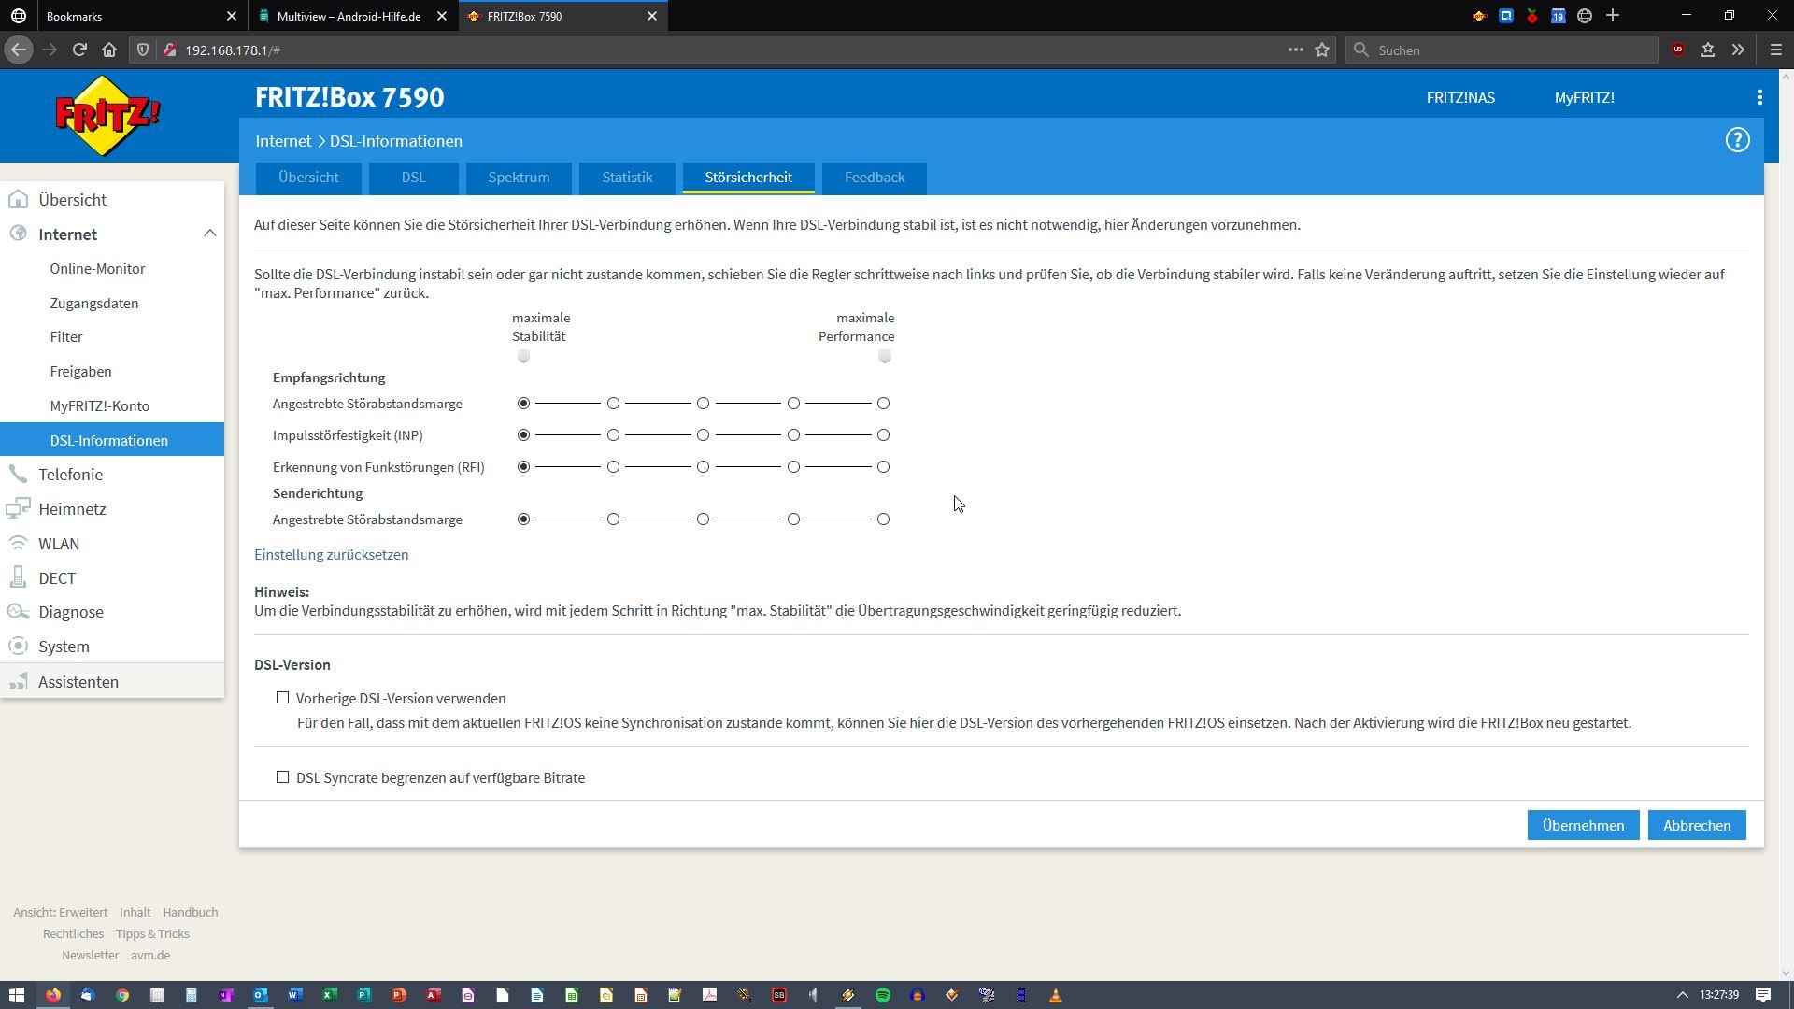Reload the page with the refresh icon
This screenshot has width=1794, height=1009.
(79, 50)
